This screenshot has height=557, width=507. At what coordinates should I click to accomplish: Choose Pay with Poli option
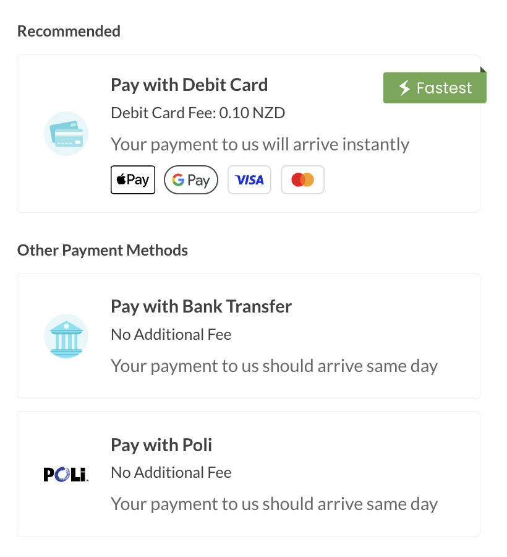pos(249,474)
